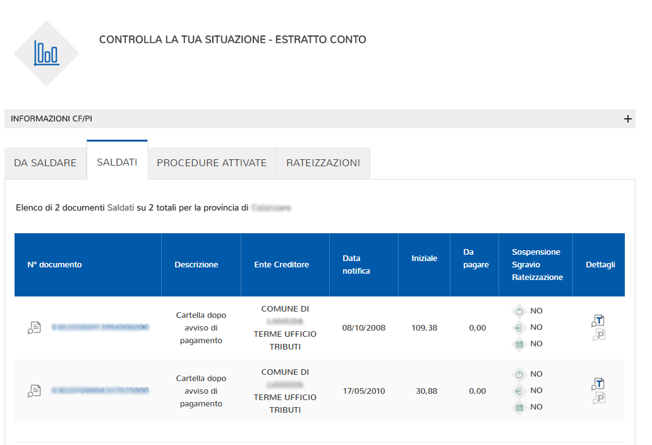
Task: Click document view icon in second row
Action: coord(34,391)
